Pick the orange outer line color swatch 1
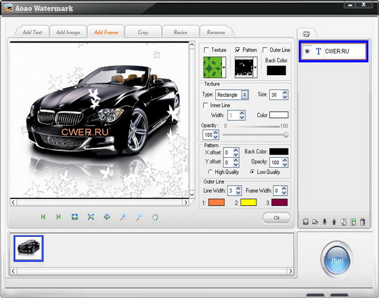This screenshot has height=298, width=379. coord(217,203)
